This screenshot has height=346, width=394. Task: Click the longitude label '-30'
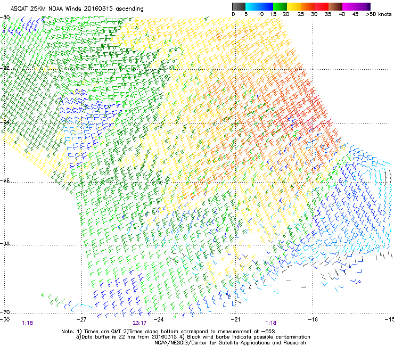[5, 319]
